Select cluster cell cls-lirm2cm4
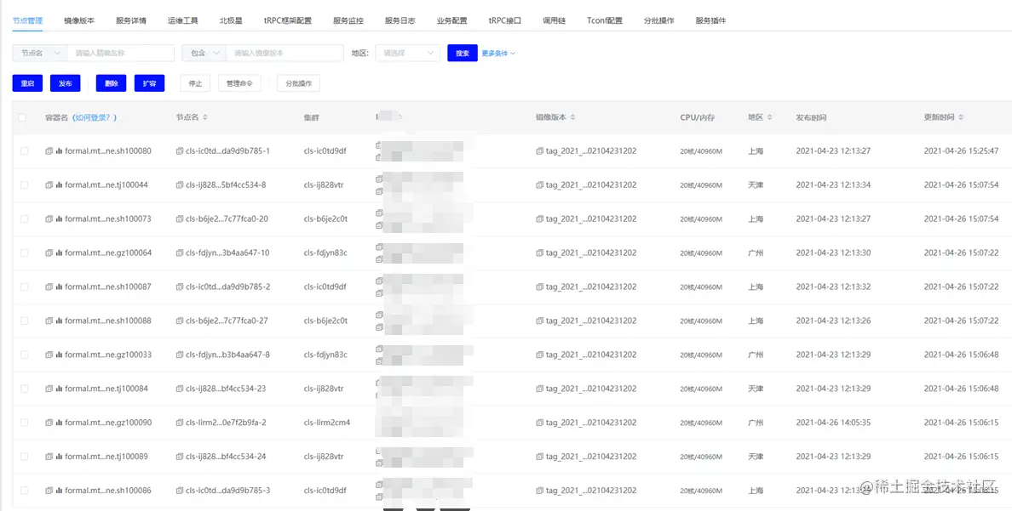 pos(326,423)
